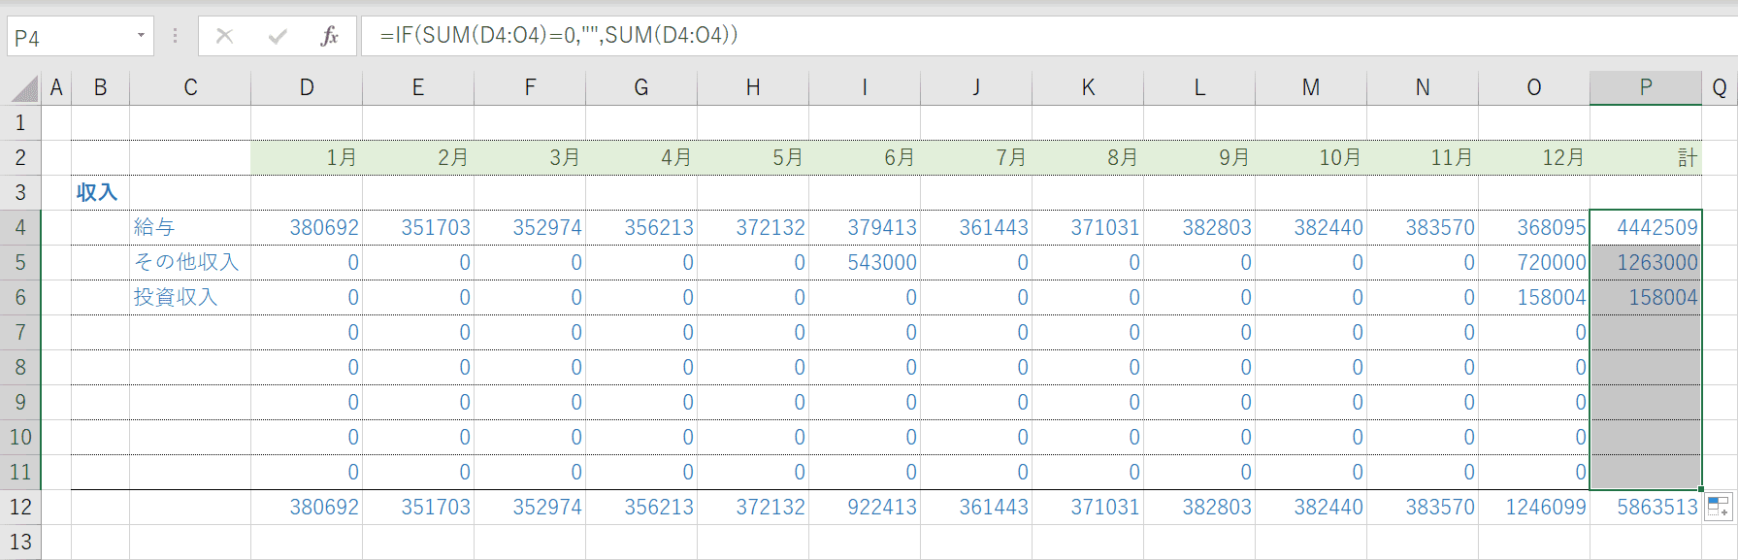
Task: Click cell P6 total 158004
Action: [1646, 298]
